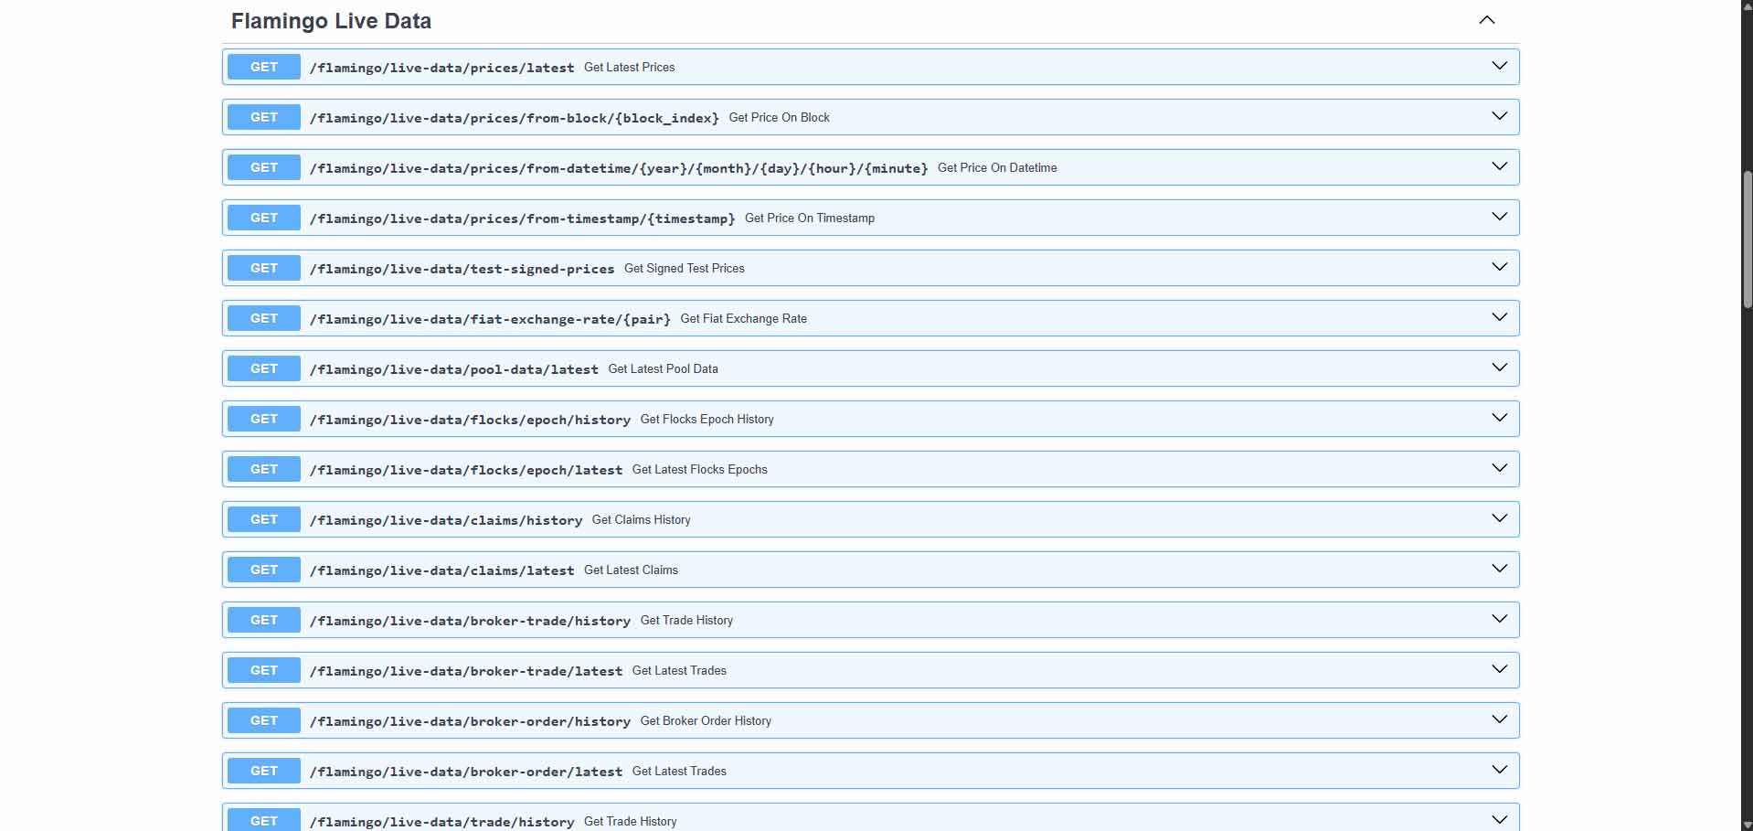
Task: Click the Flamingo Live Data section heading
Action: pos(331,21)
